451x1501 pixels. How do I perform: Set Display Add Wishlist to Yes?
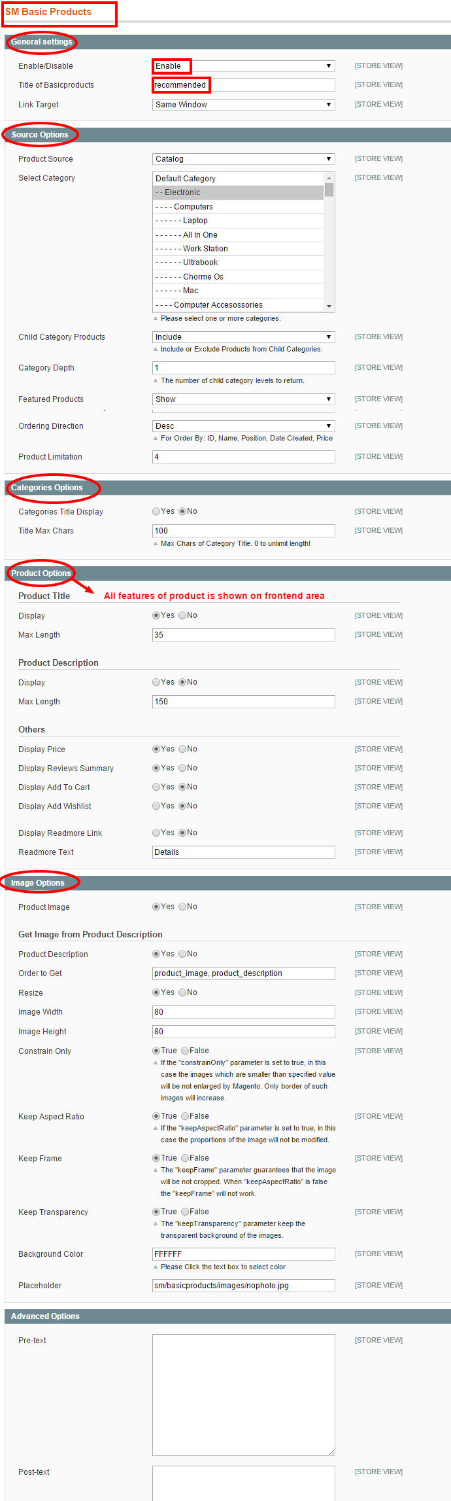coord(156,806)
